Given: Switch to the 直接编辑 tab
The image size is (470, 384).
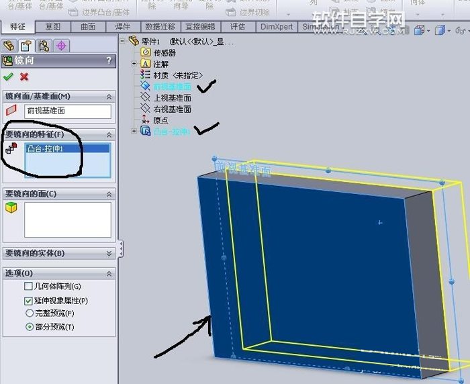Looking at the screenshot, I should (x=200, y=27).
